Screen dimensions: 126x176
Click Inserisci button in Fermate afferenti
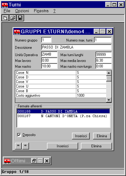(81, 136)
